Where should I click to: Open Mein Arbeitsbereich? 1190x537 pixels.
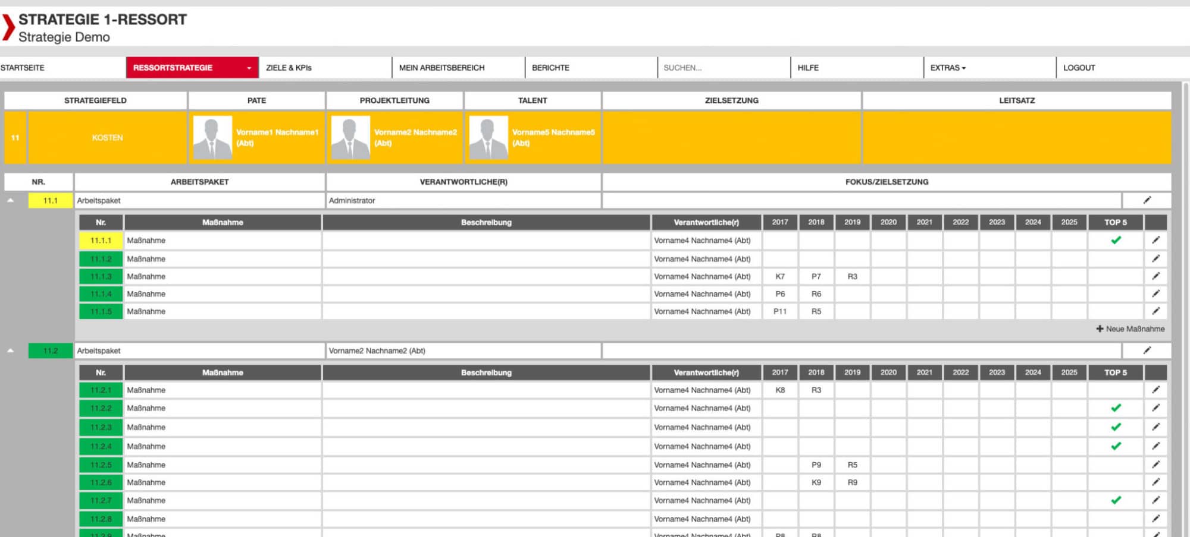(441, 68)
